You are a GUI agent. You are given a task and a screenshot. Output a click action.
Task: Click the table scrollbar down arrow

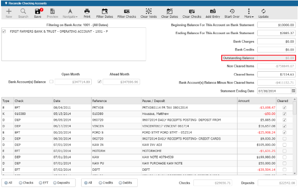(x=295, y=174)
